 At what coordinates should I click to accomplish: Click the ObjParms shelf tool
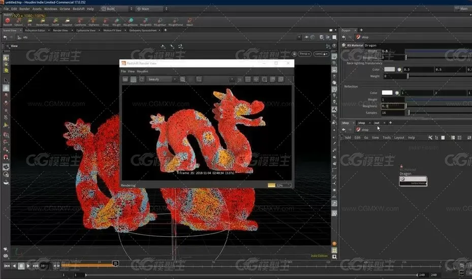93,21
